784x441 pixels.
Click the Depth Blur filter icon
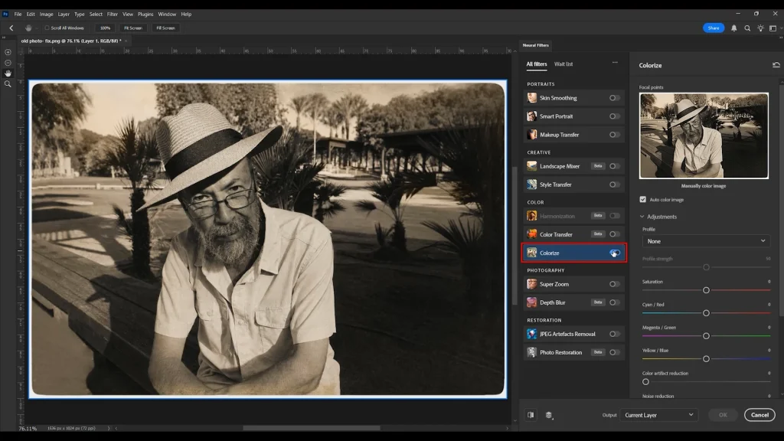pos(531,302)
